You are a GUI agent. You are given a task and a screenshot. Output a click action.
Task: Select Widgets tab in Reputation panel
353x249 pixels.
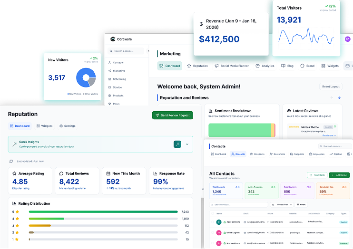(x=44, y=126)
